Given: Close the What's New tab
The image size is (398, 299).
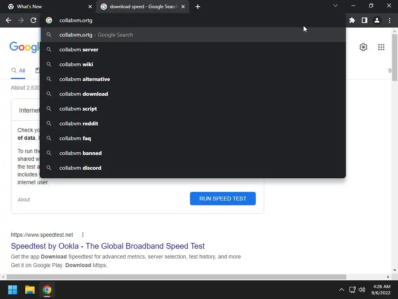Looking at the screenshot, I should click(x=90, y=7).
